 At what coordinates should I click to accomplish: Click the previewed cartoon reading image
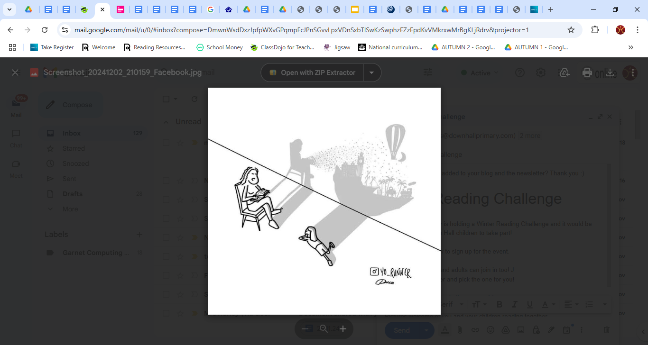pos(324,201)
